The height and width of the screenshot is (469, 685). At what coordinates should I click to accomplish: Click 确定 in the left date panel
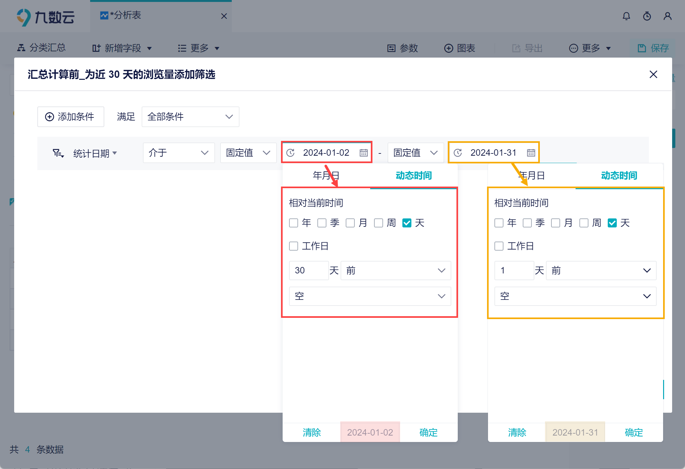[x=428, y=432]
